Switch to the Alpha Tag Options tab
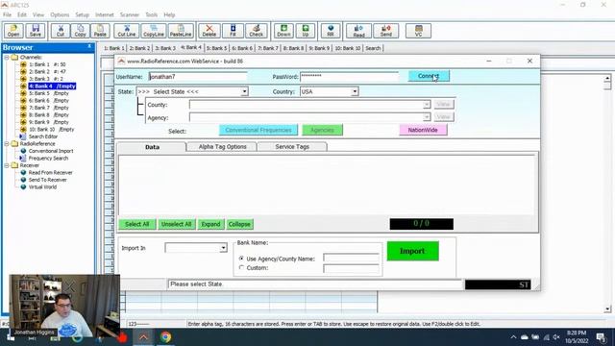This screenshot has width=615, height=346. coord(222,147)
